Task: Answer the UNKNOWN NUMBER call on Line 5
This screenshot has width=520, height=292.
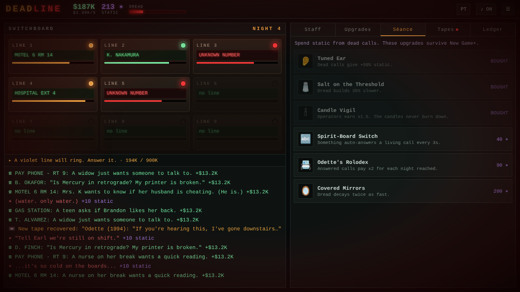Action: (x=145, y=94)
